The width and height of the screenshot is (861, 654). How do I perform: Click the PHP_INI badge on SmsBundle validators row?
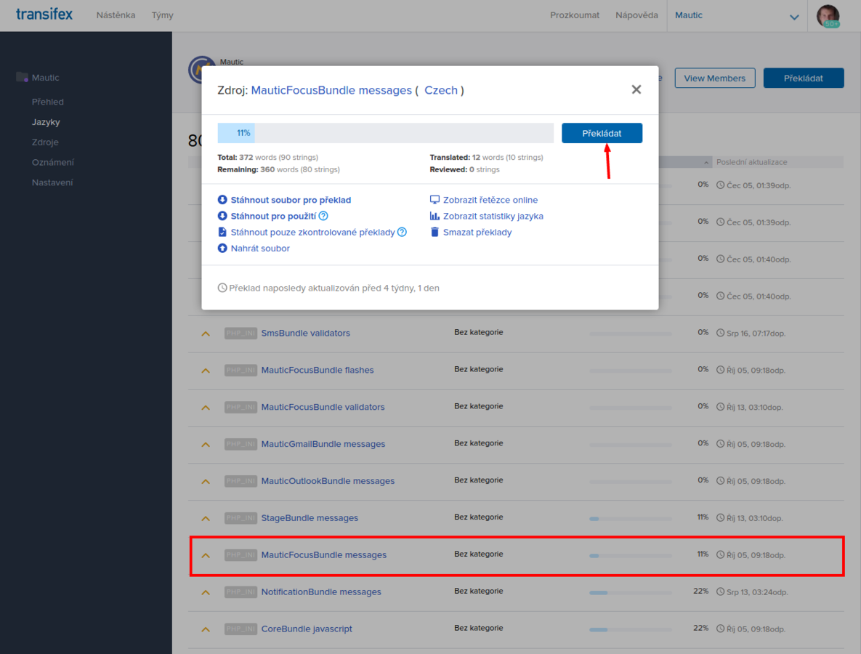pyautogui.click(x=240, y=334)
